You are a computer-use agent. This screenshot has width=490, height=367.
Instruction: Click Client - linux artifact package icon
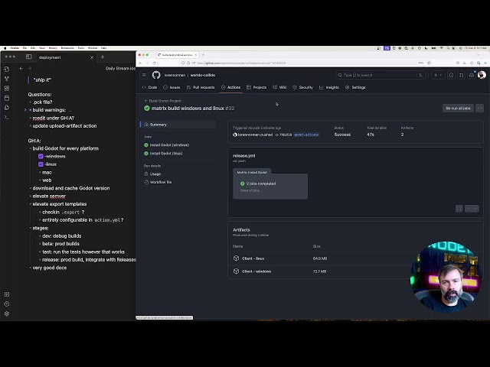237,258
